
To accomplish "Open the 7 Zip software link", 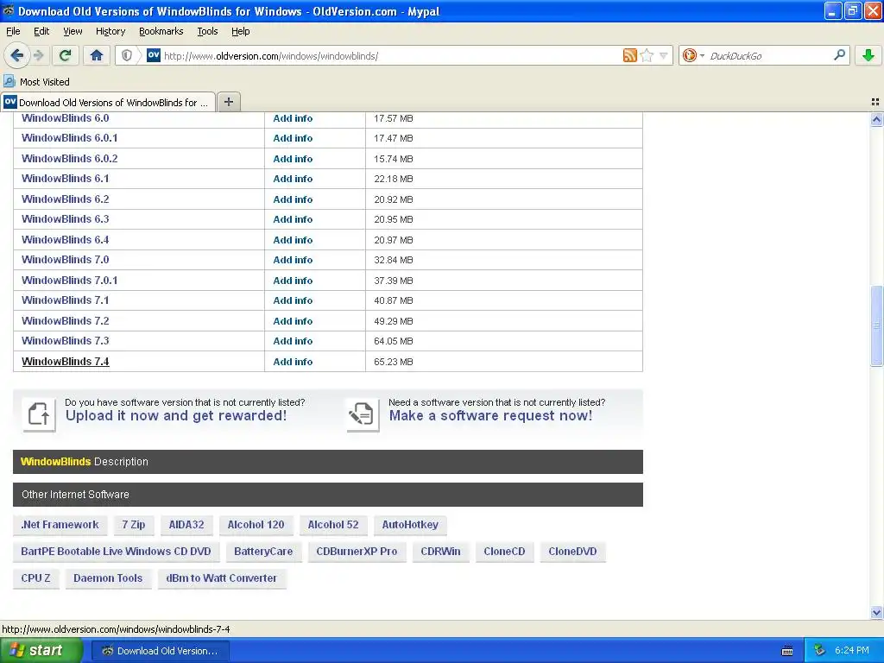I will click(134, 525).
